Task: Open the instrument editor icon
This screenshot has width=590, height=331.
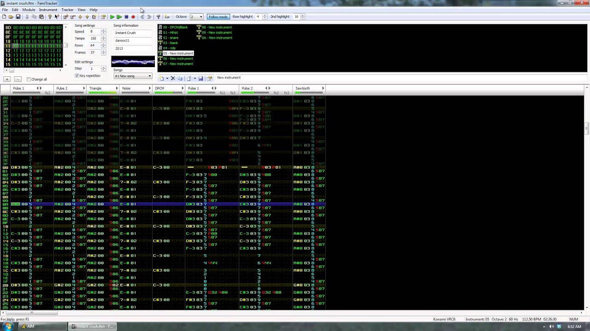Action: tap(209, 78)
